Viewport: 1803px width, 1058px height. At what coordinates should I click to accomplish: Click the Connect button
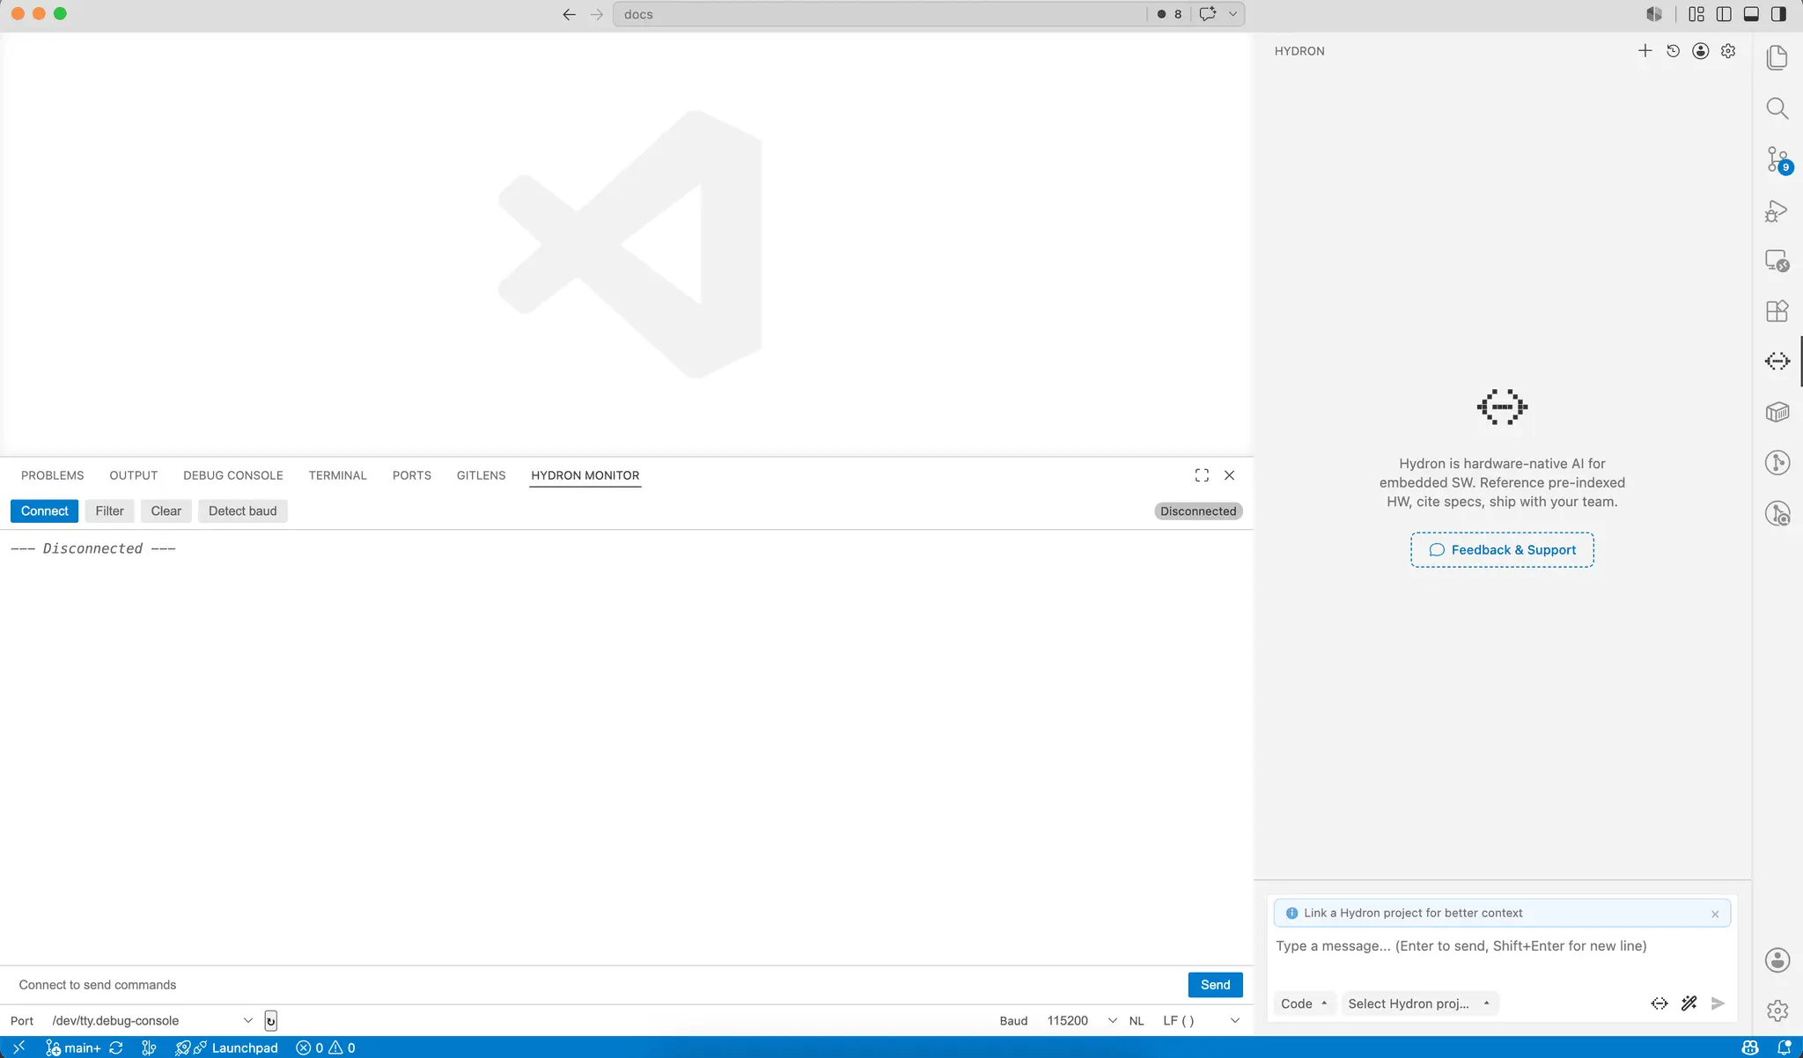45,511
